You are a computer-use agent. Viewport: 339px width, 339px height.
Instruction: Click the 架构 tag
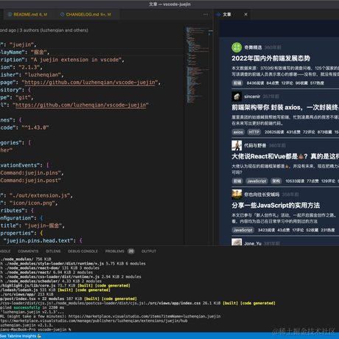point(276,181)
